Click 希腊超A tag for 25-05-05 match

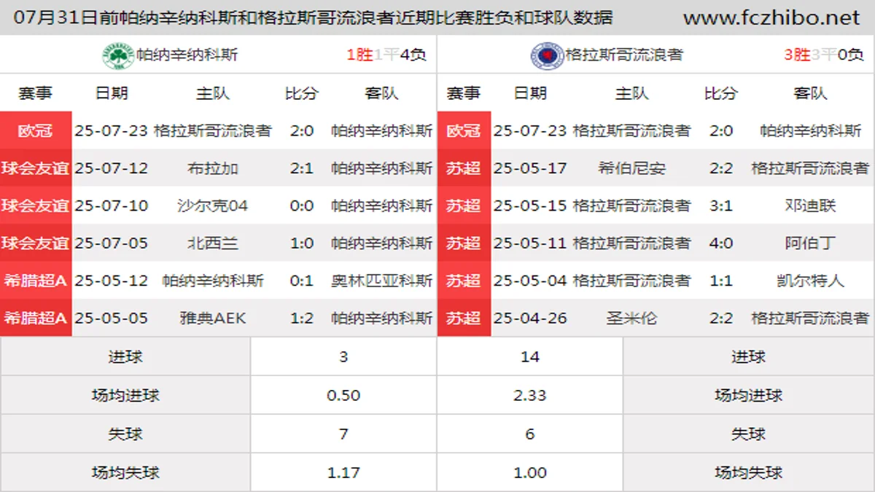[36, 318]
